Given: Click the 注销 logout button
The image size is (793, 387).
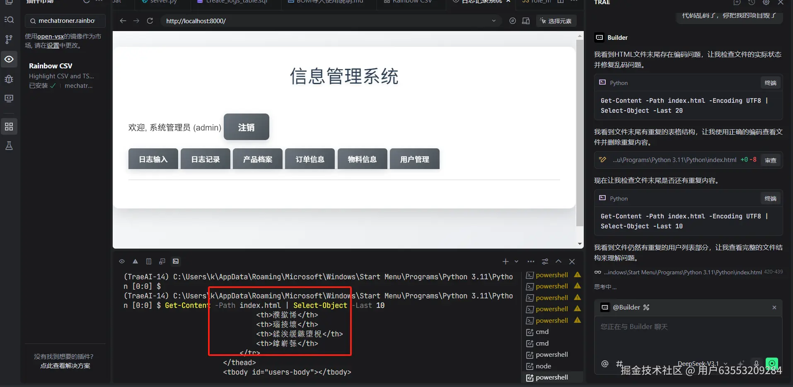Looking at the screenshot, I should 246,127.
